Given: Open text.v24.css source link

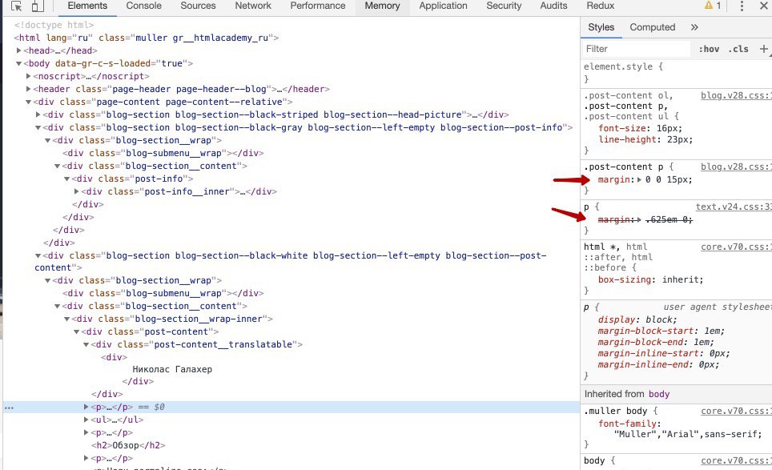Looking at the screenshot, I should [734, 207].
